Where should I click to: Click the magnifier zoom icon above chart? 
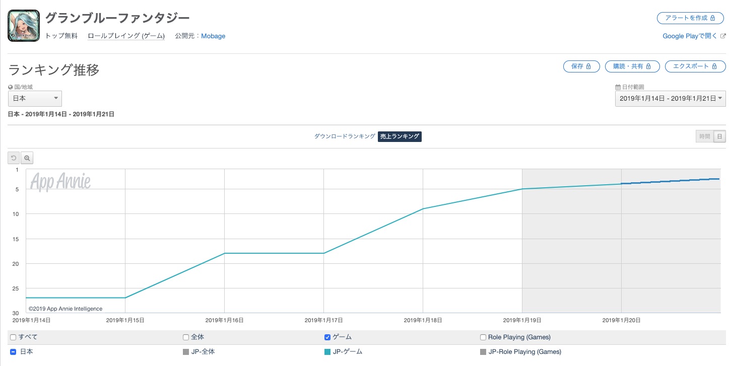[x=27, y=158]
